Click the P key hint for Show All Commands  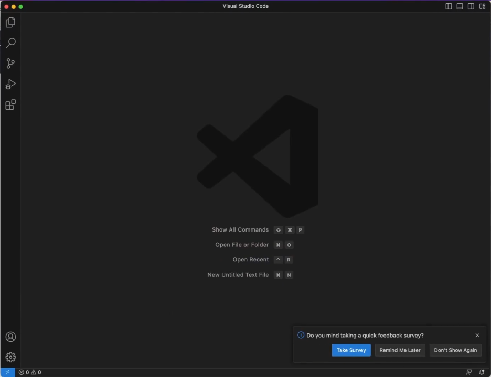point(300,229)
